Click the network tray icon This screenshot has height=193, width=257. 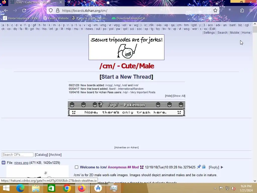[x=227, y=188]
